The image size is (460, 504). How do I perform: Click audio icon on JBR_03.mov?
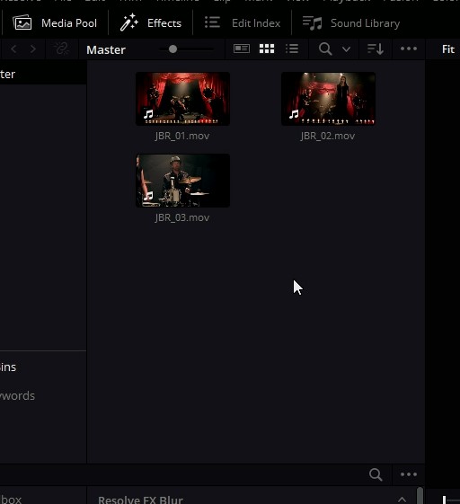coord(148,196)
